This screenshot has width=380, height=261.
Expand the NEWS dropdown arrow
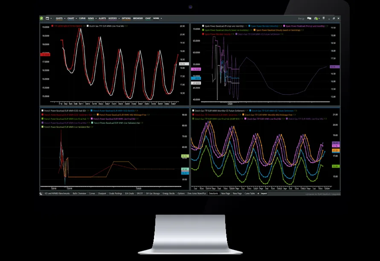pyautogui.click(x=96, y=18)
